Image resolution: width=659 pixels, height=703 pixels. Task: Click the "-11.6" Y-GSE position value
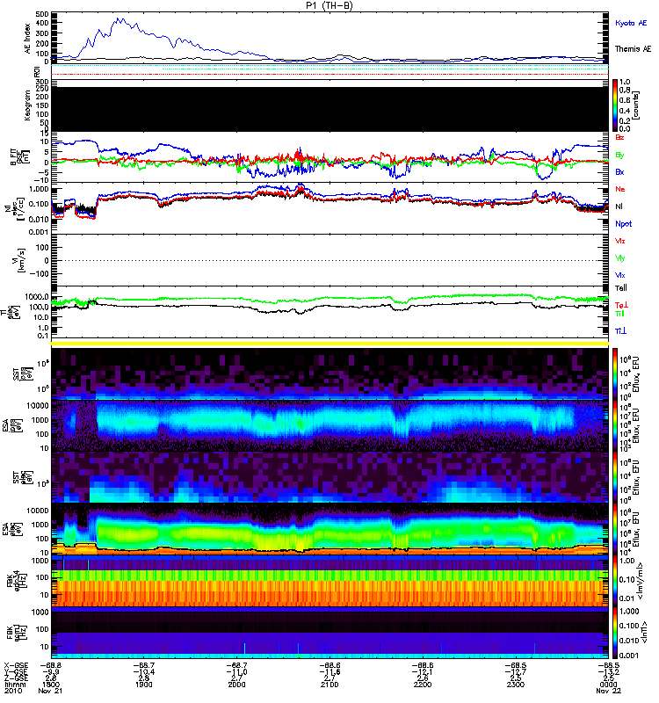point(329,672)
